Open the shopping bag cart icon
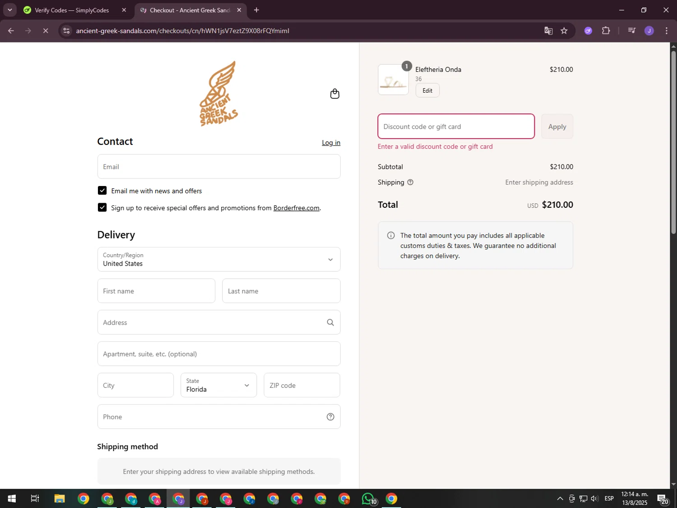Screen dimensions: 677x508 (x=334, y=93)
